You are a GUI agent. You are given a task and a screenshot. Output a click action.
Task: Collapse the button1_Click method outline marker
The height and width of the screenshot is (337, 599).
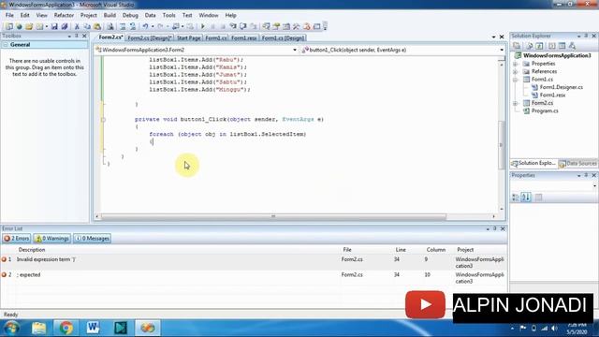point(103,120)
